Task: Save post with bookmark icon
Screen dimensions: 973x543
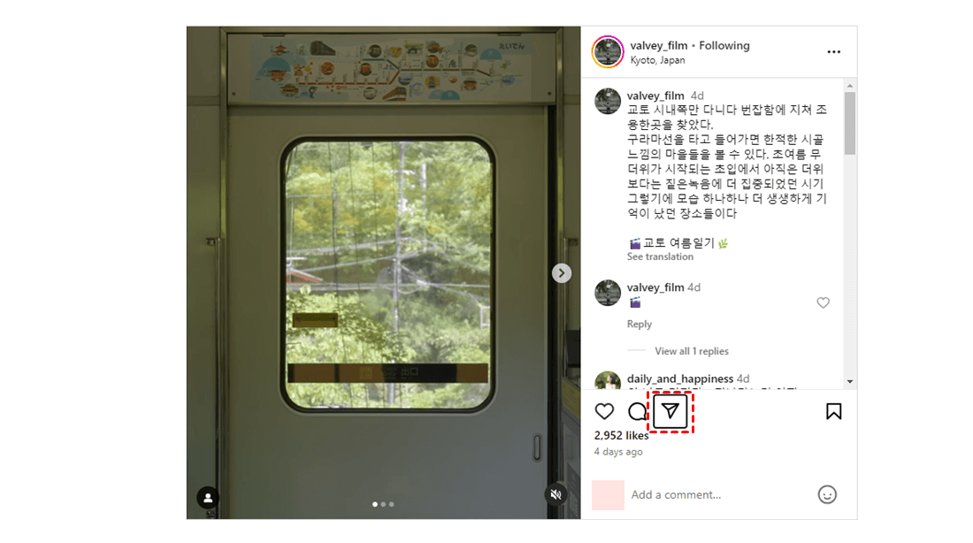Action: (x=833, y=411)
